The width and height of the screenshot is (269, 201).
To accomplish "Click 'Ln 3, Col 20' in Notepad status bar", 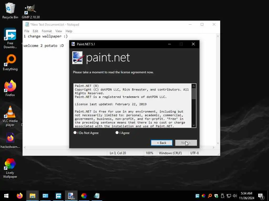I will pos(118,153).
